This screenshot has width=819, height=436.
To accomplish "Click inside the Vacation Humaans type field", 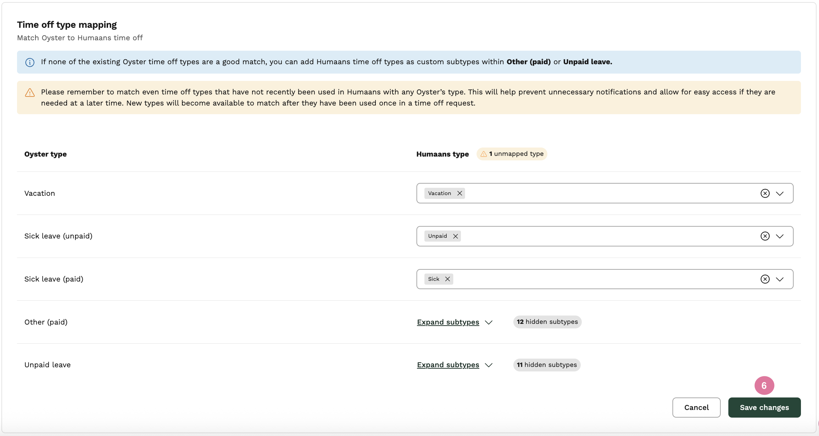I will (605, 193).
